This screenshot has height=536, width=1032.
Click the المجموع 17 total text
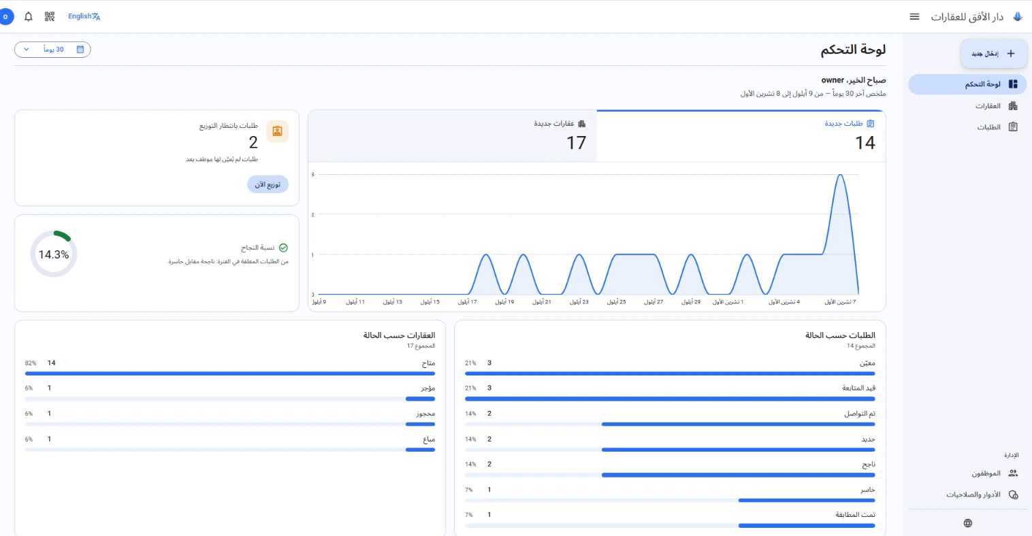pyautogui.click(x=421, y=346)
